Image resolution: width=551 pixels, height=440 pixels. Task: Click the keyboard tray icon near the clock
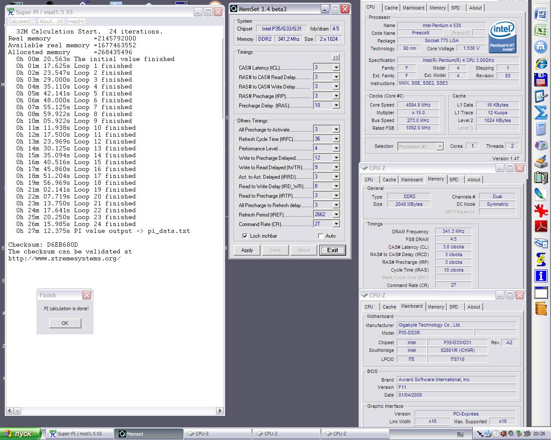point(527,434)
